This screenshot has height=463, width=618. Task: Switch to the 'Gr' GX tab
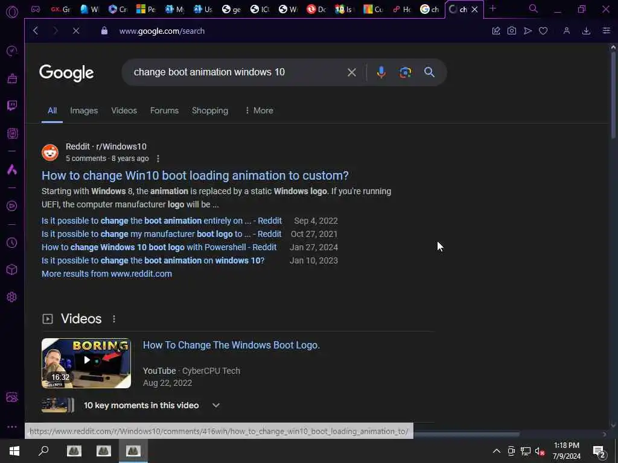[x=60, y=10]
